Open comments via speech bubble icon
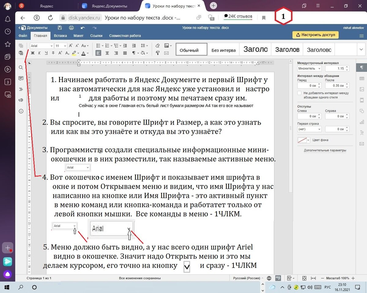The image size is (367, 293). [21, 78]
